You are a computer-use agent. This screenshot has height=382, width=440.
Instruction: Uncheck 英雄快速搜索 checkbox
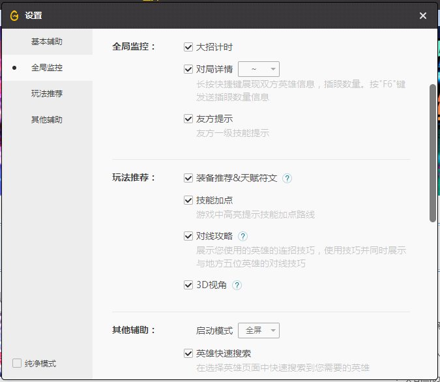tap(188, 354)
